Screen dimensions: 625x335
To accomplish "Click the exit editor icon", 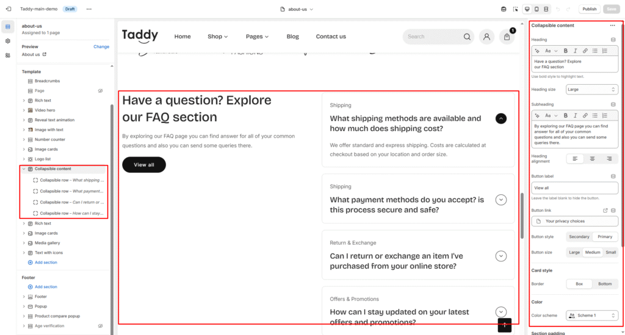I will point(7,9).
